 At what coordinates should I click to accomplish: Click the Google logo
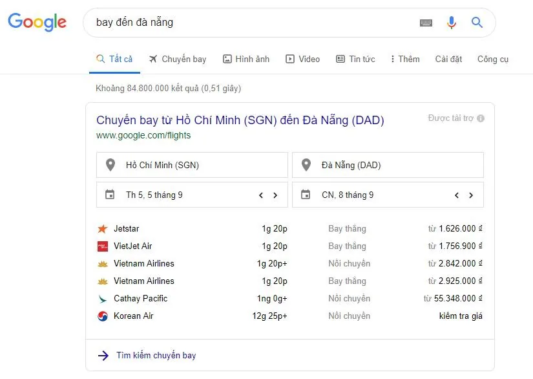(37, 22)
